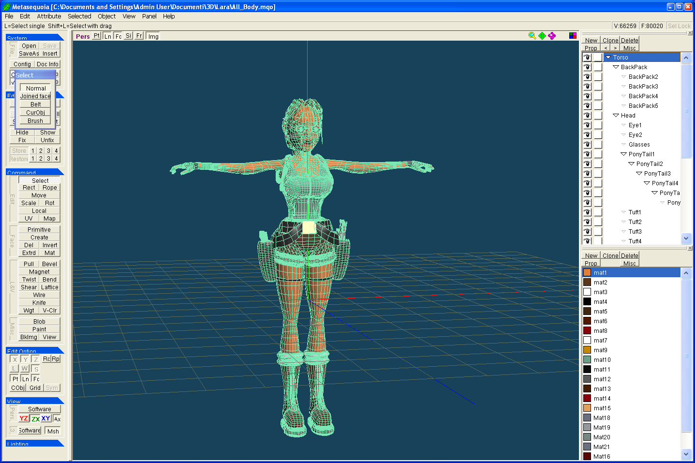The height and width of the screenshot is (463, 695).
Task: Switch to YZ view
Action: (24, 418)
